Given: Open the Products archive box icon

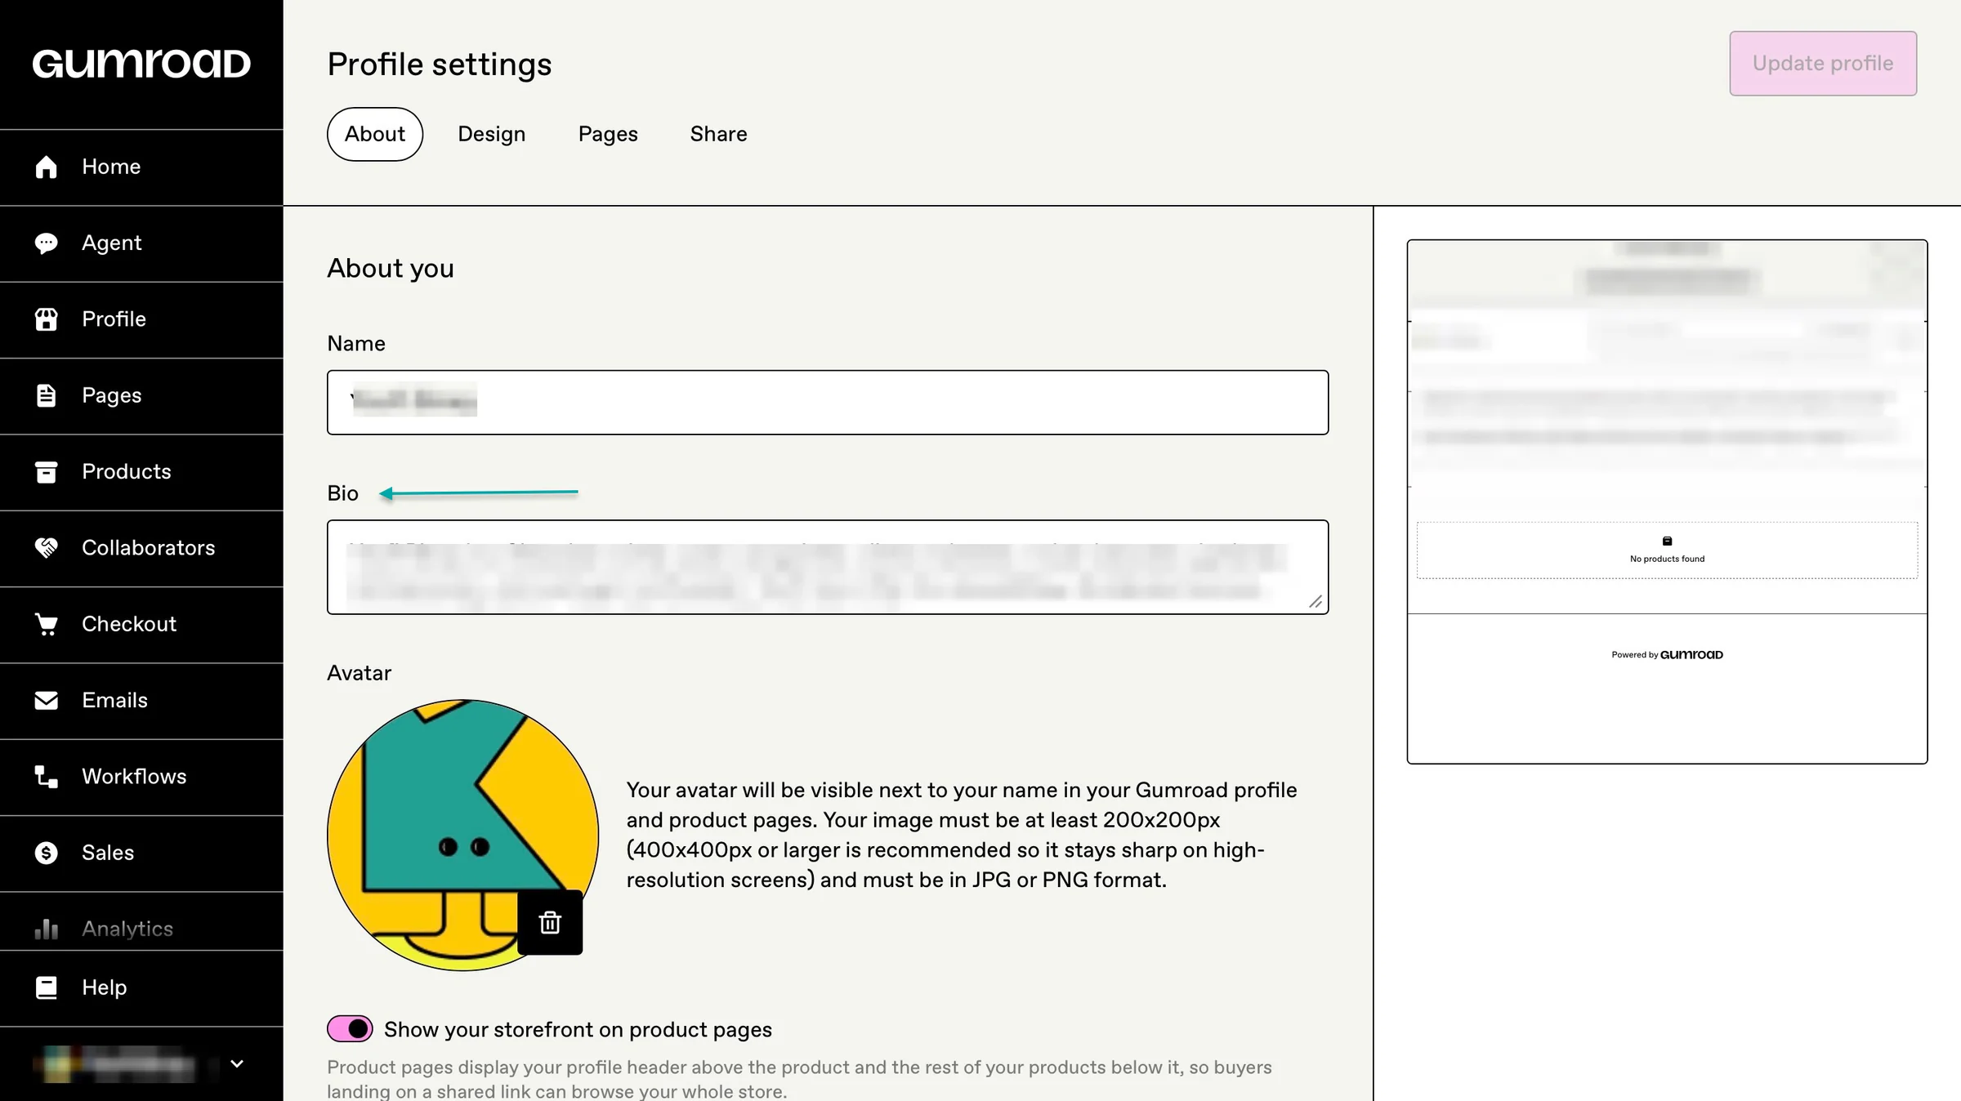Looking at the screenshot, I should [47, 472].
